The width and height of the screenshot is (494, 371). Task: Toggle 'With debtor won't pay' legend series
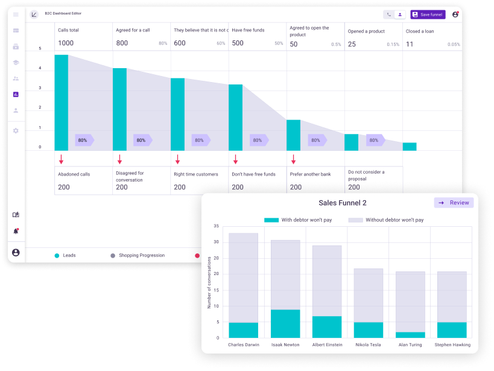coord(298,220)
